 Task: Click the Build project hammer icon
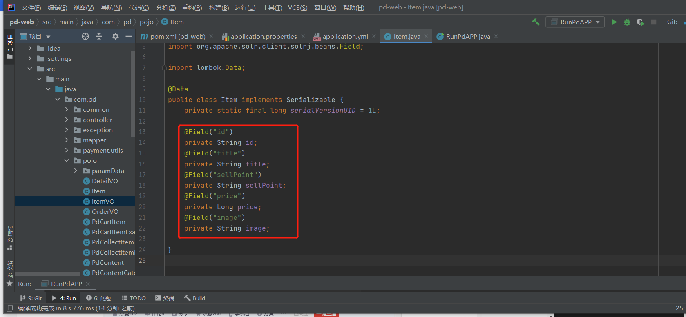coord(536,22)
